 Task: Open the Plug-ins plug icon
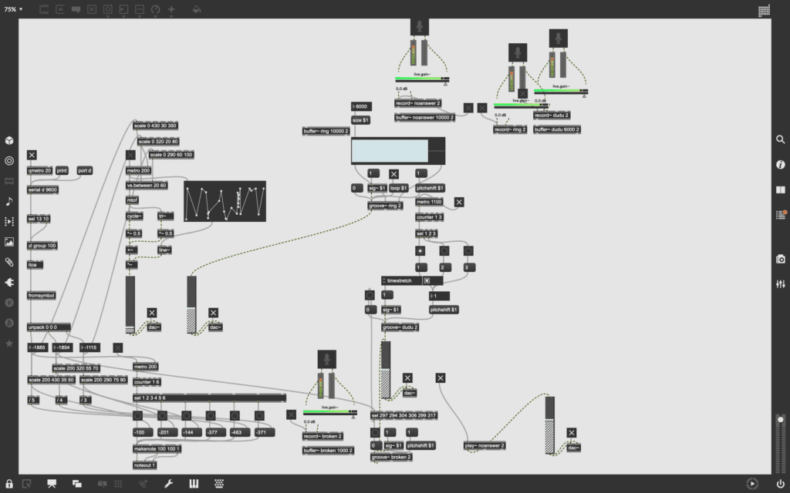click(x=9, y=282)
